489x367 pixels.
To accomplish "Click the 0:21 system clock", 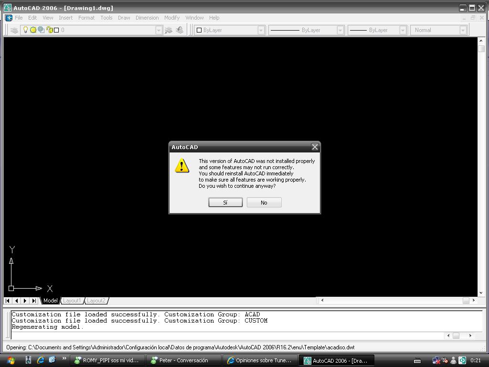I will [x=476, y=360].
